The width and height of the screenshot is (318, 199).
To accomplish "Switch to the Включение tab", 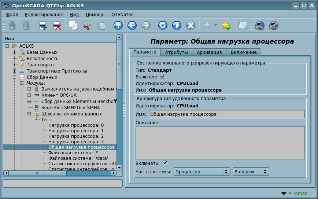I will click(244, 52).
